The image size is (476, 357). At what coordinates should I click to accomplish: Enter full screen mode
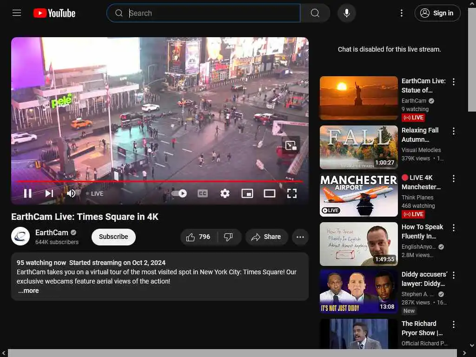click(292, 193)
